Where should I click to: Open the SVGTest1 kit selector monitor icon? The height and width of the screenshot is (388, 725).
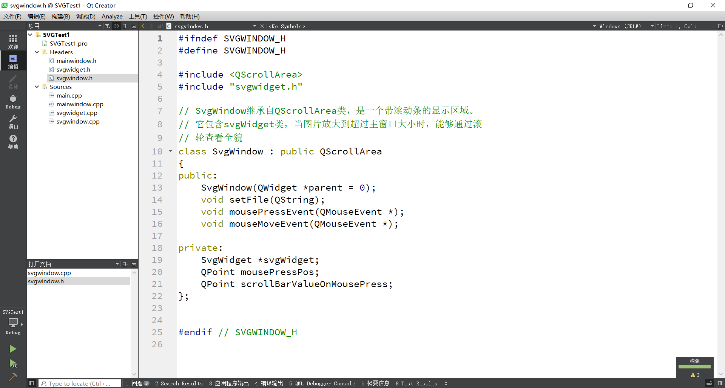[x=13, y=322]
